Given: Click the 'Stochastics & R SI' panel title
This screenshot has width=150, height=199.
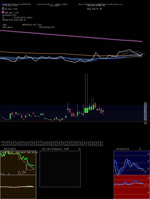Looking at the screenshot, I should tap(128, 149).
